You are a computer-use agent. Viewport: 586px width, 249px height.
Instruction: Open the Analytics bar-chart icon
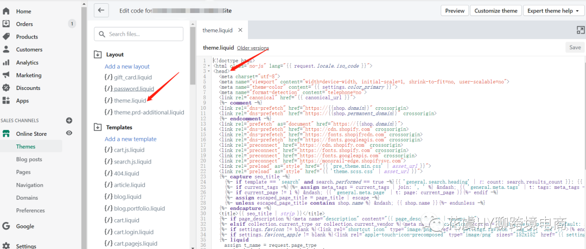pyautogui.click(x=6, y=62)
